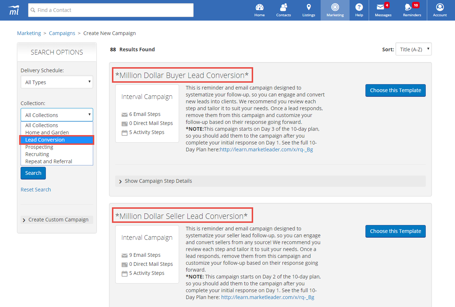Open the Messages envelope icon
This screenshot has height=307, width=455.
coord(380,7)
